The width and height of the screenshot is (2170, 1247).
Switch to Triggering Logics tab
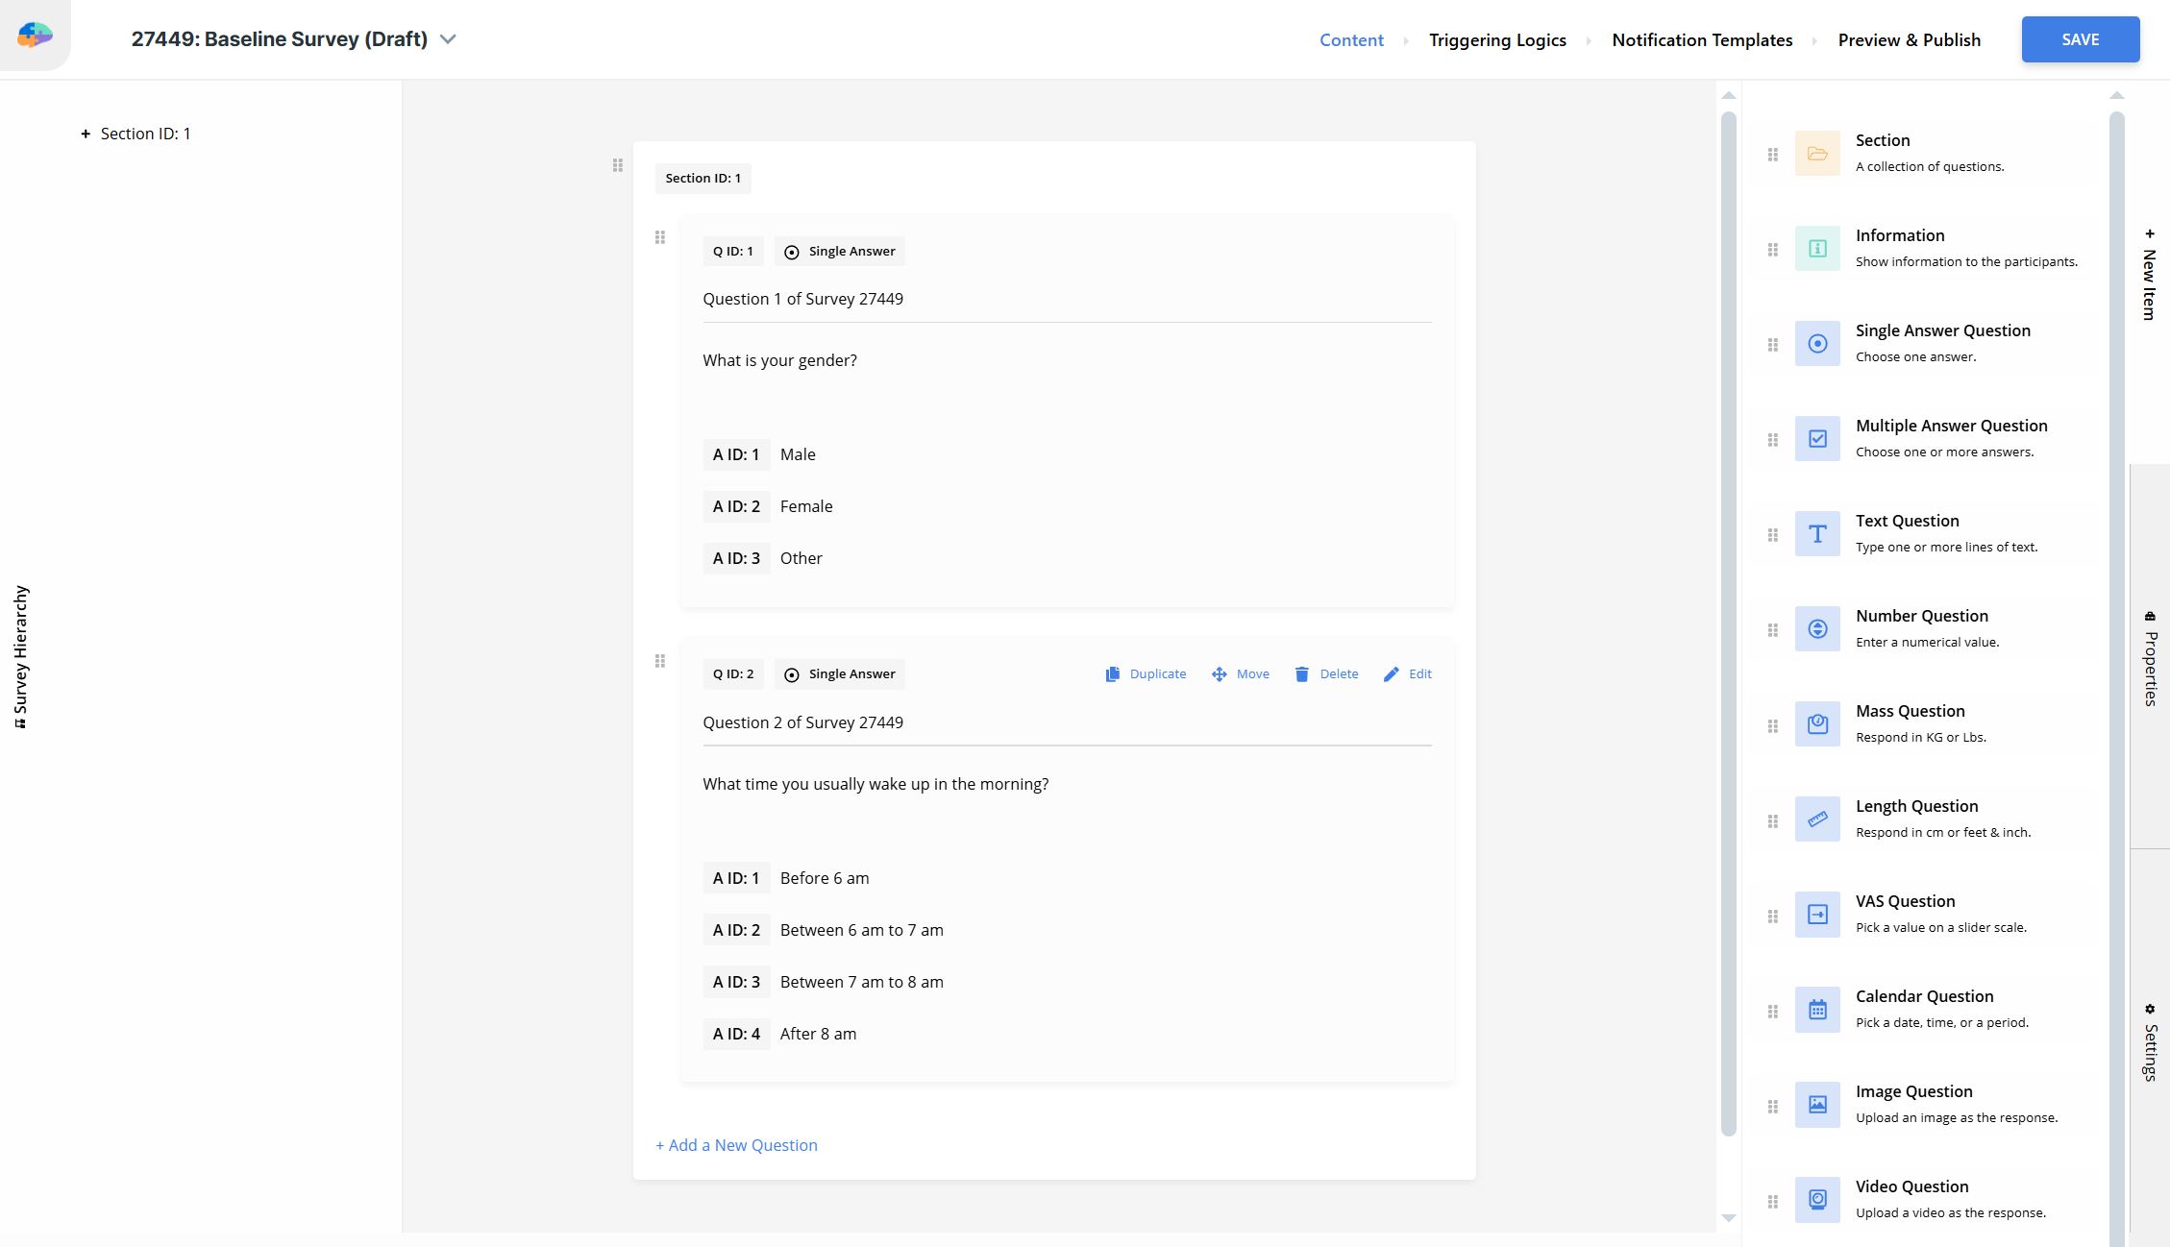click(1496, 40)
